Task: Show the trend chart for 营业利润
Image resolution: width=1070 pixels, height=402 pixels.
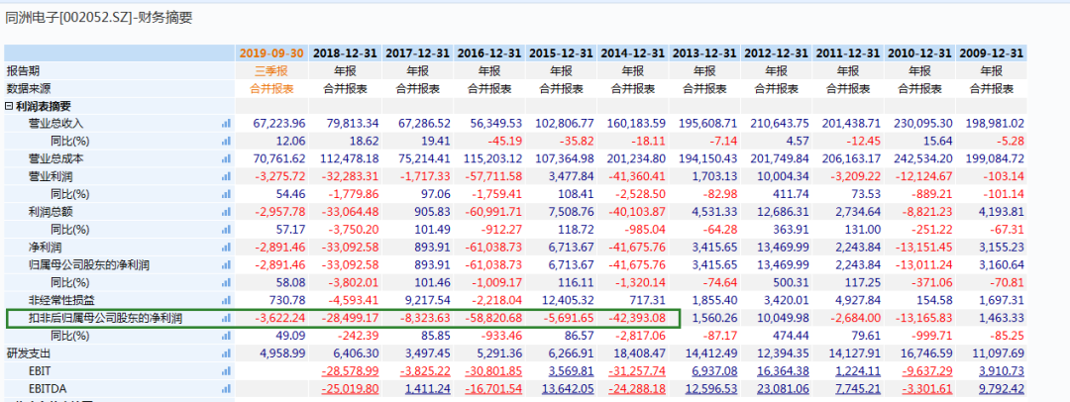Action: point(226,176)
